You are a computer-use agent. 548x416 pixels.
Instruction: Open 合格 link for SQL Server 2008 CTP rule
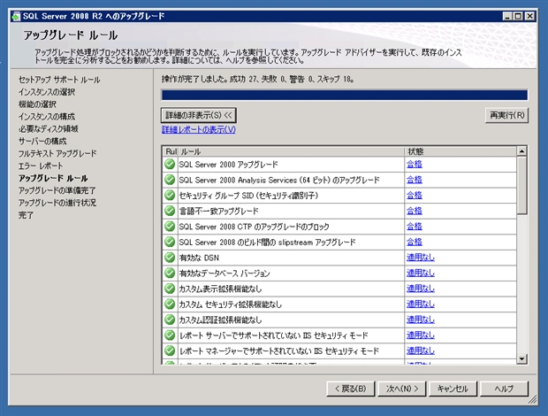pos(415,227)
